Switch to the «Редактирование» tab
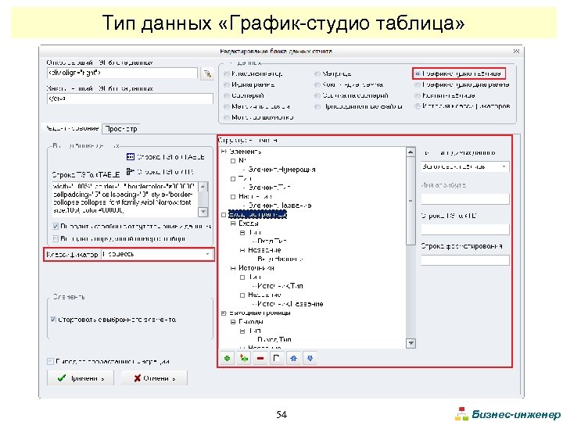The image size is (563, 422). point(72,128)
